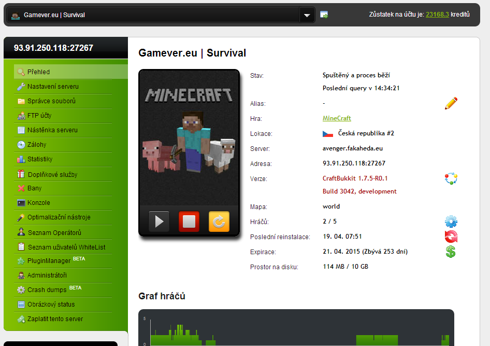The image size is (490, 346).
Task: Click the disc icon for Zálohy
Action: [x=21, y=145]
